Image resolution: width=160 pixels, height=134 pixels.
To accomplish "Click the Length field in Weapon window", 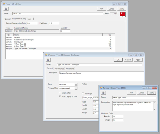I will (95, 109).
